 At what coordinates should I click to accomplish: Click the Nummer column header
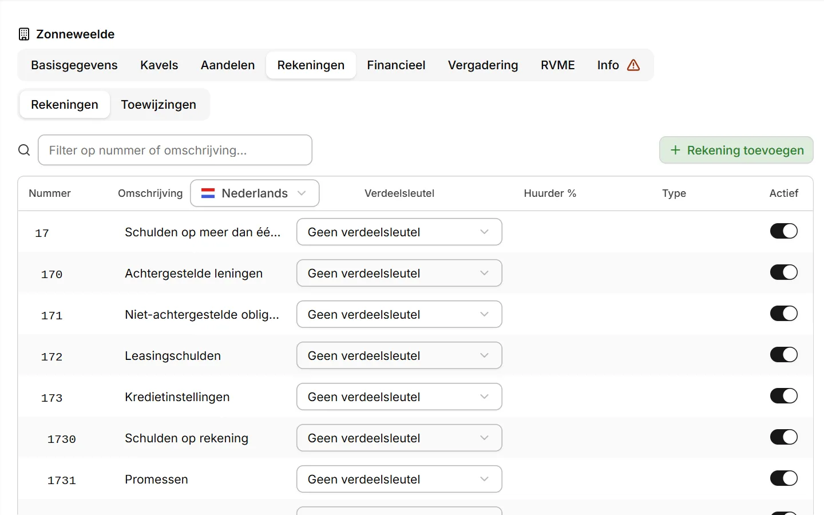[x=50, y=193]
